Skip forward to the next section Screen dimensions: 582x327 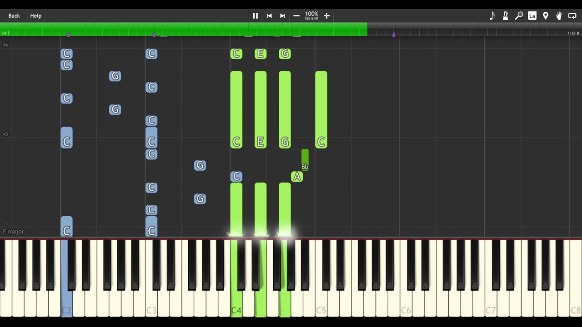tap(282, 16)
